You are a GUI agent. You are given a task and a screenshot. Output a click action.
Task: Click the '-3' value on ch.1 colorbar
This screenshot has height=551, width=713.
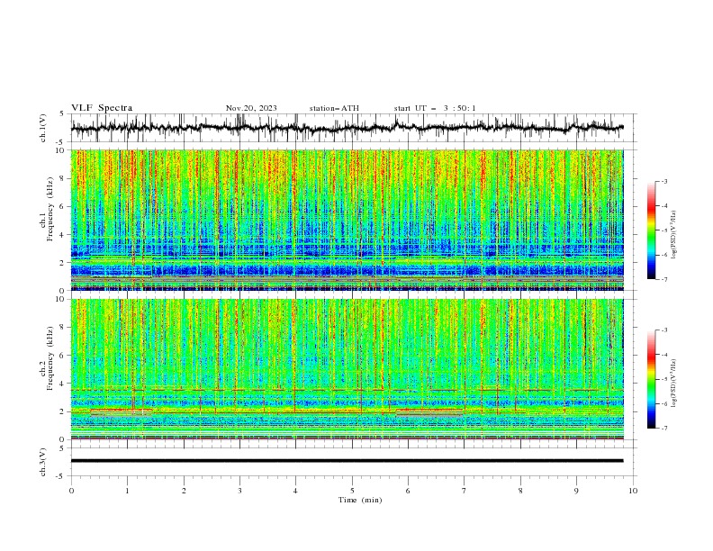663,181
